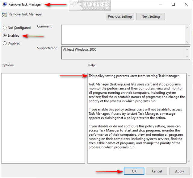This screenshot has height=178, width=193.
Task: Go to Next Setting
Action: [x=150, y=17]
